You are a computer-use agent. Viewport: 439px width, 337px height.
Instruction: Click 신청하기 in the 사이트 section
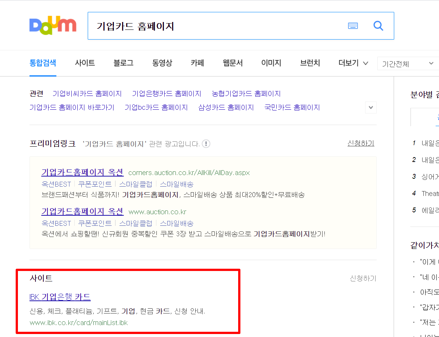(x=363, y=278)
